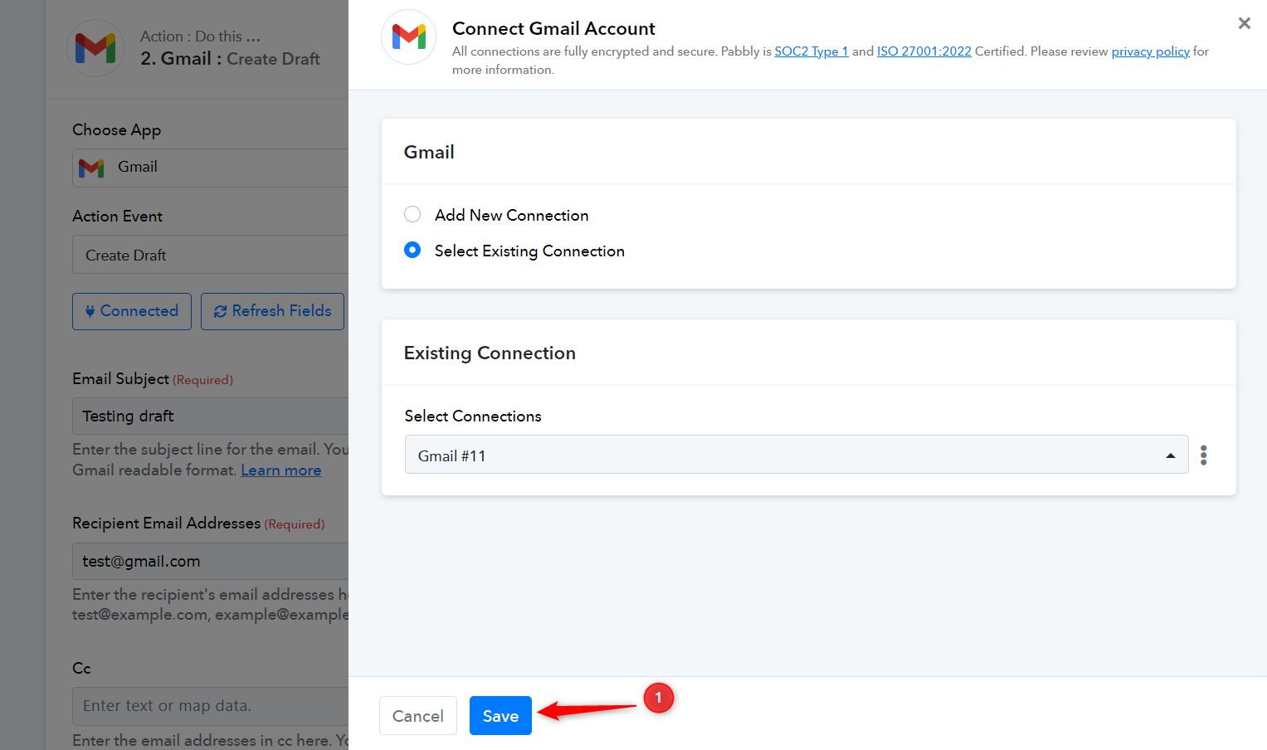Click the Existing Connection heading

490,353
